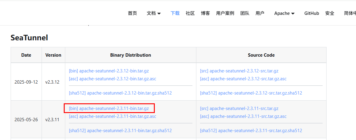Open sha512 checksum for 2.3.11 src
The height and width of the screenshot is (140, 356).
(251, 131)
